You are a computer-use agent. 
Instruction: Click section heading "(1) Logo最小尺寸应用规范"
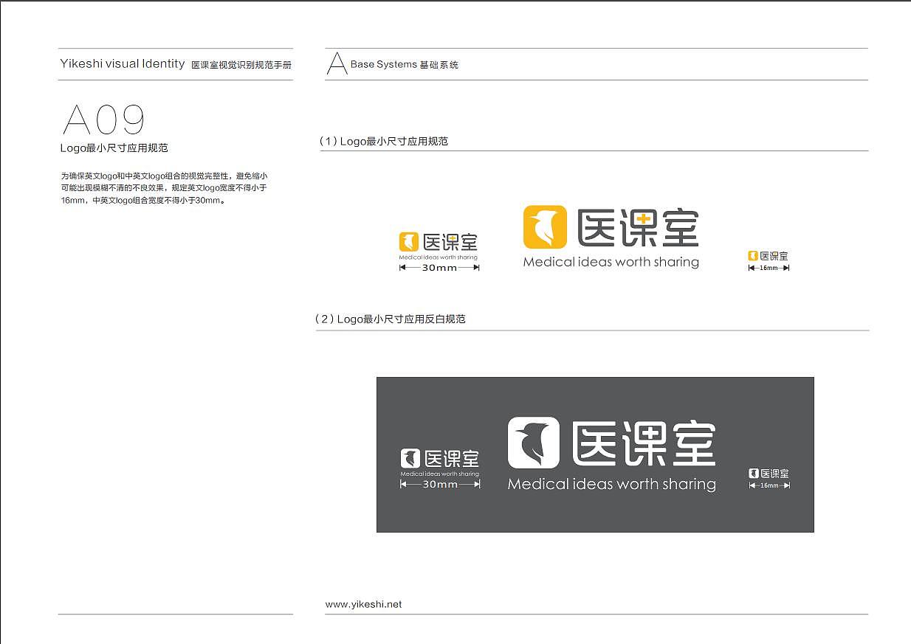383,141
